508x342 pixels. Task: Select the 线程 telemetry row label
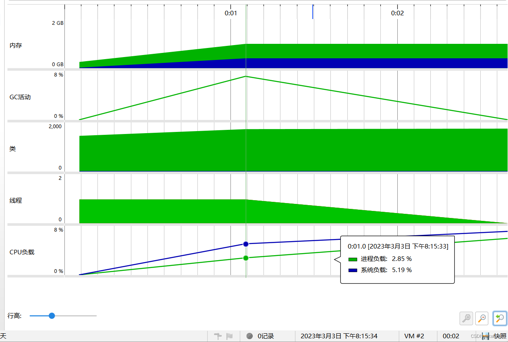tap(16, 200)
